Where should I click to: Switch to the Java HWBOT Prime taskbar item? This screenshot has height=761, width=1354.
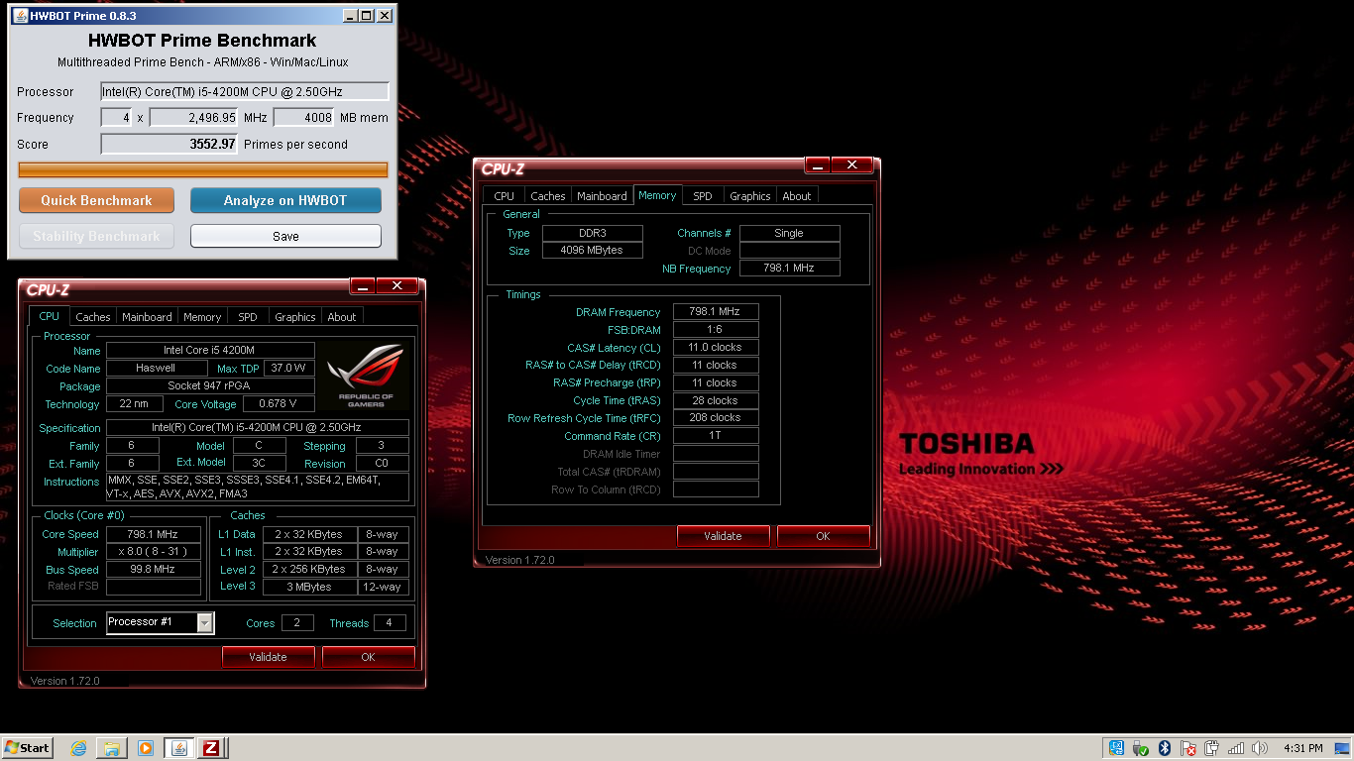point(179,748)
